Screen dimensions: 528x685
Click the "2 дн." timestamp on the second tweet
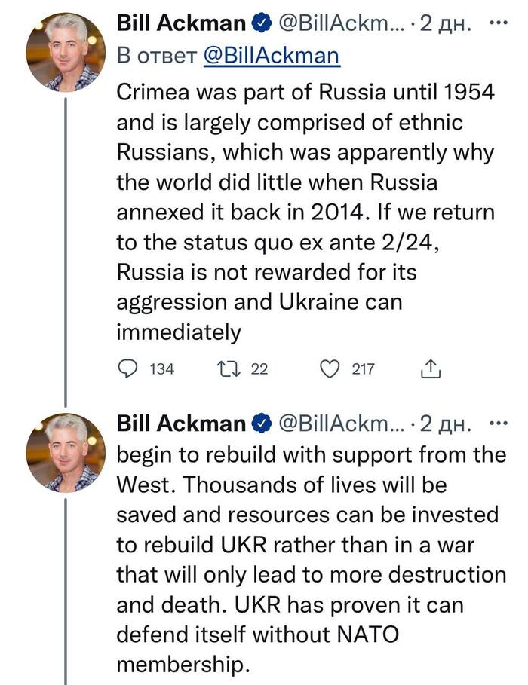coord(445,424)
